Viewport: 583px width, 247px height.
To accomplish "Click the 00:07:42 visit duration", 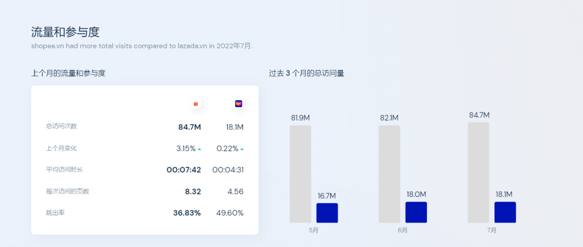I will [184, 170].
